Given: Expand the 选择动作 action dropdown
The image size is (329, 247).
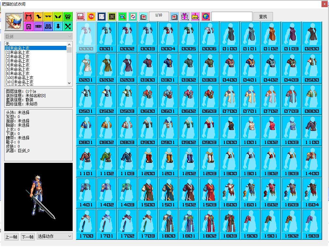Looking at the screenshot, I should coord(54,236).
